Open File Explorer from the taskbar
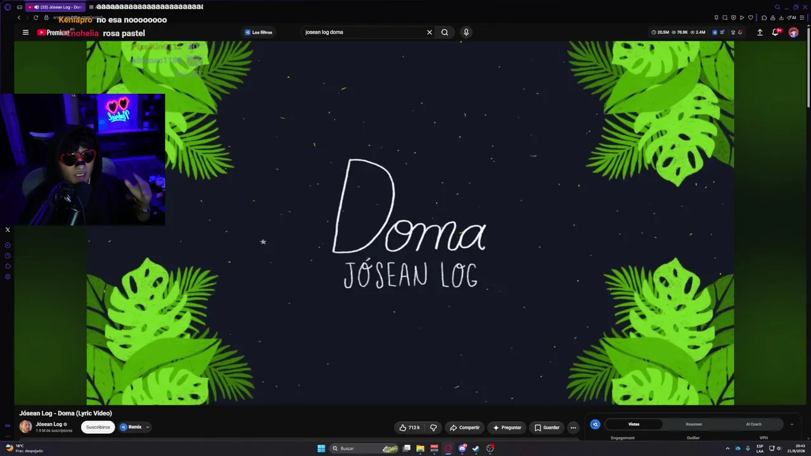The height and width of the screenshot is (456, 811). point(420,448)
